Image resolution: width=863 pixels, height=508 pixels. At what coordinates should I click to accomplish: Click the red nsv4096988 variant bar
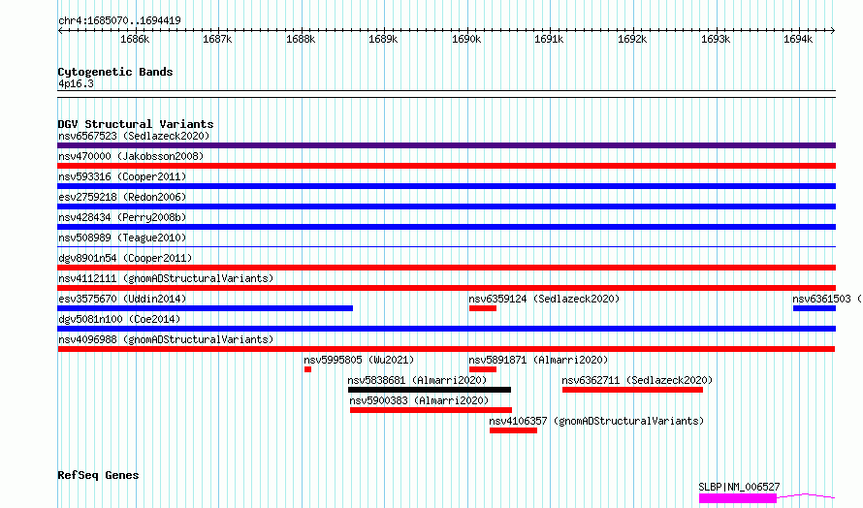[446, 349]
